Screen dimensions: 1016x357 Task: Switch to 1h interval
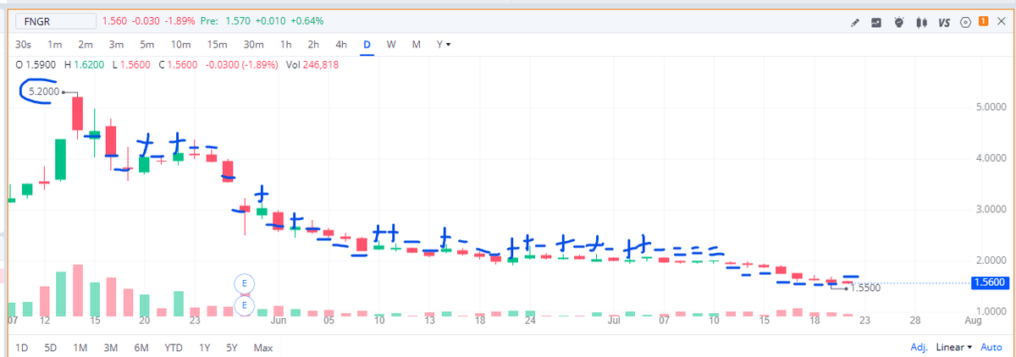pos(286,44)
